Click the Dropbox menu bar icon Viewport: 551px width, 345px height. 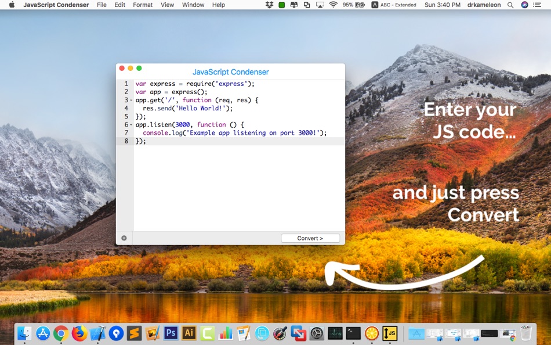point(269,5)
